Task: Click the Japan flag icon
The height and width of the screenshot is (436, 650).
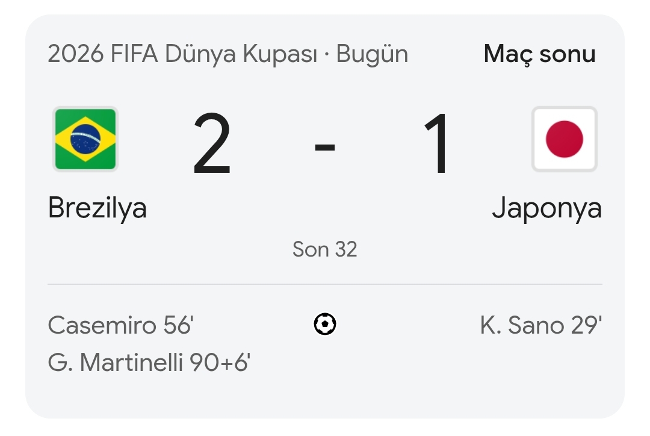Action: click(564, 139)
